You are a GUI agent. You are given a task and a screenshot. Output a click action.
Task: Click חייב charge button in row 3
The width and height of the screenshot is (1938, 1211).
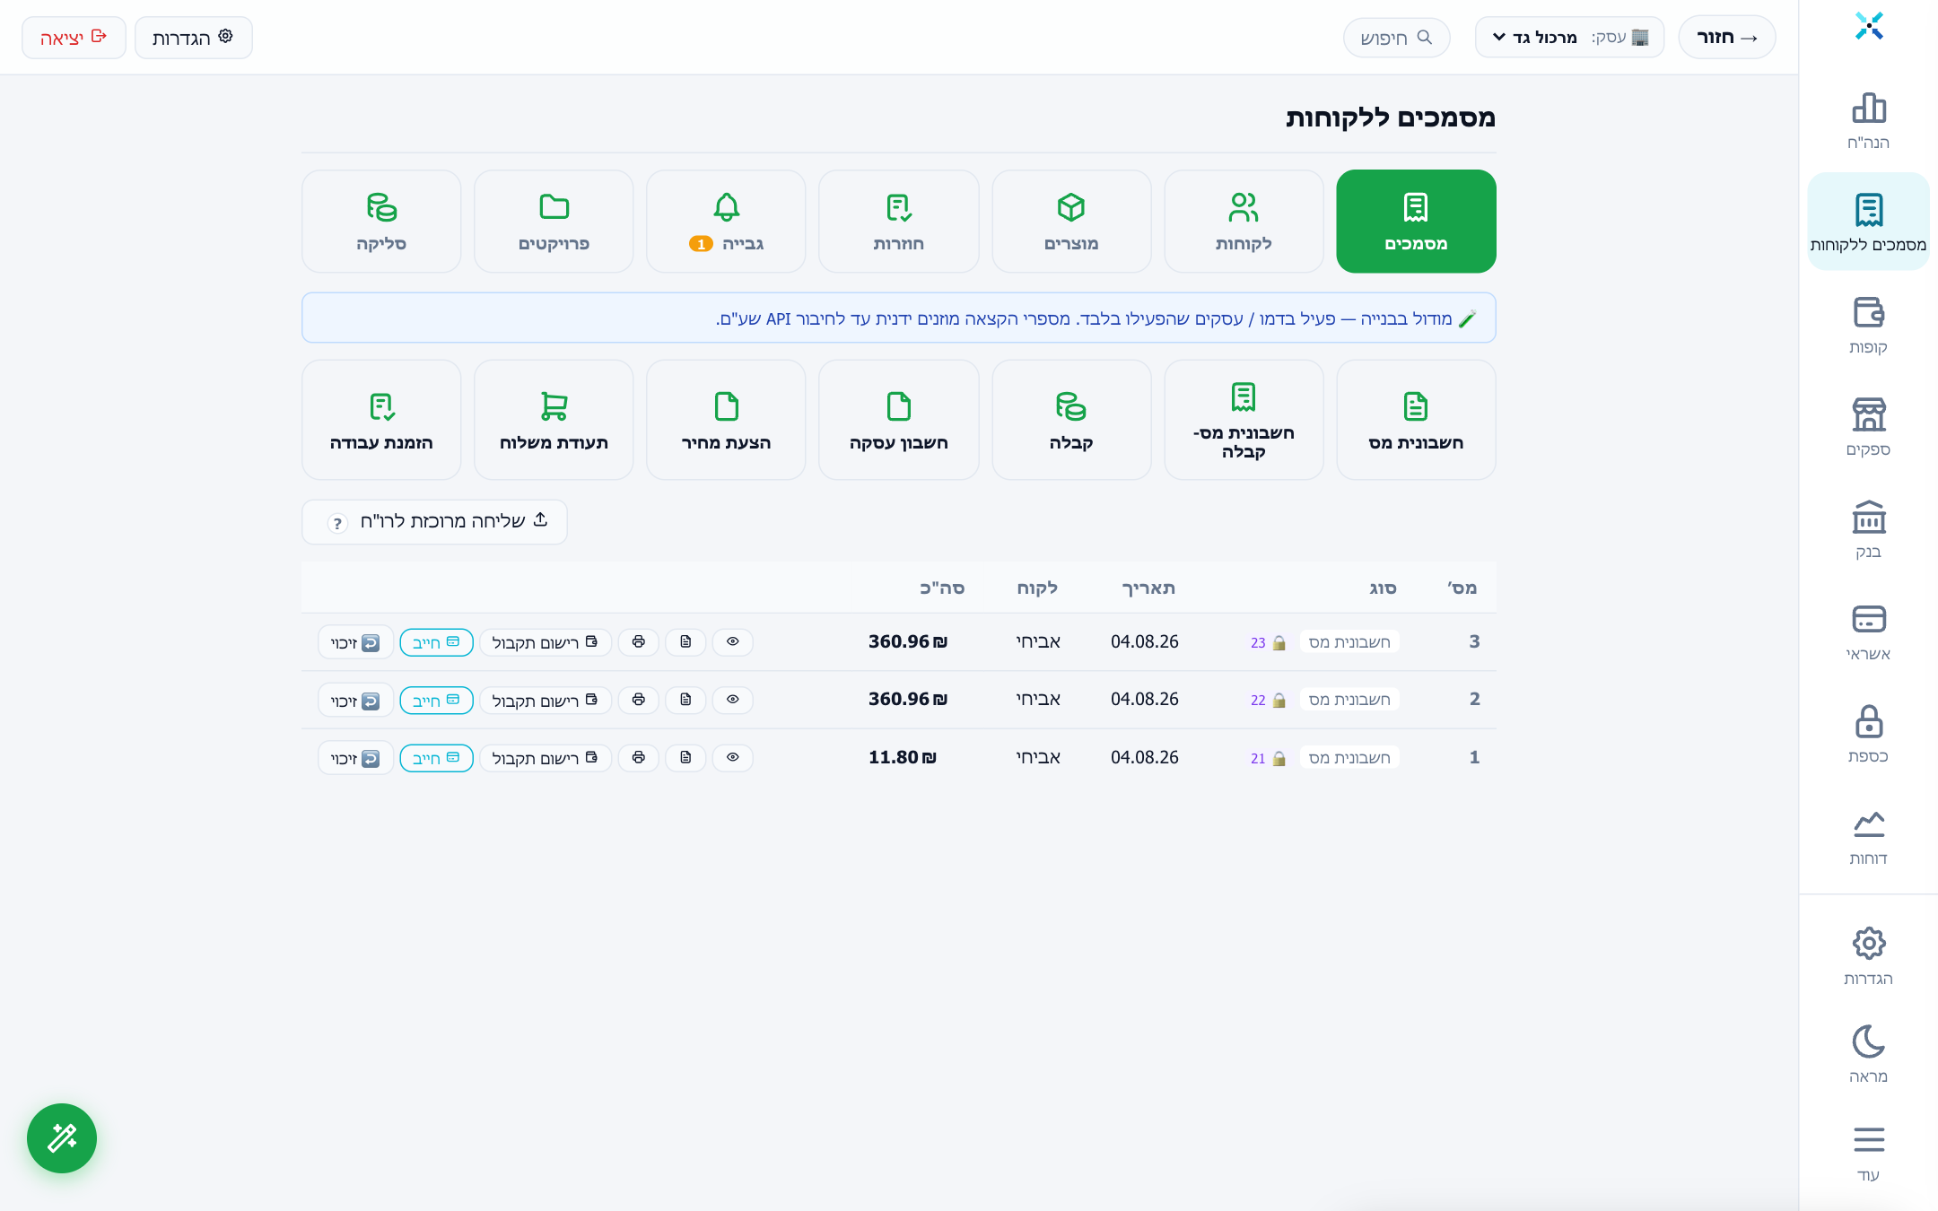pyautogui.click(x=436, y=642)
